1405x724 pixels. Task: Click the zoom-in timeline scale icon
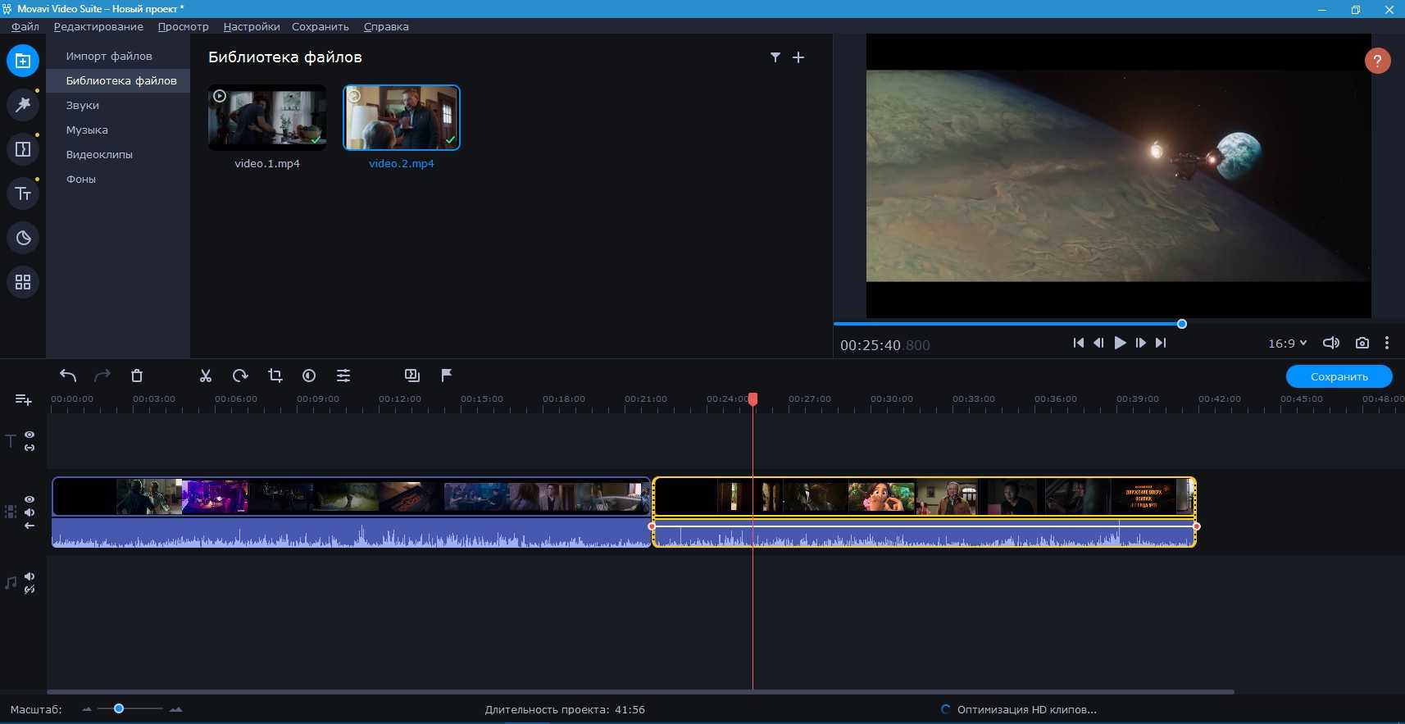pyautogui.click(x=175, y=709)
